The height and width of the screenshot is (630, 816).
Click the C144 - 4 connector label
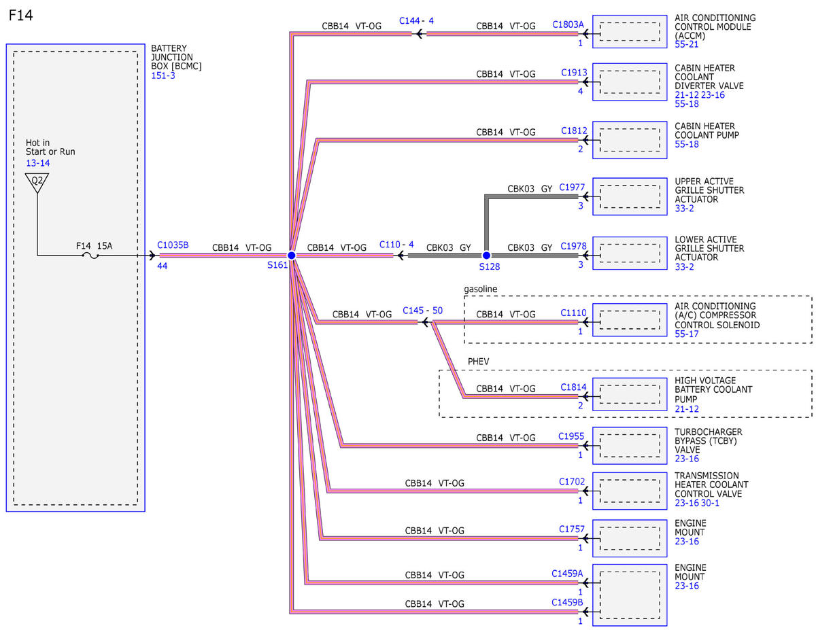pyautogui.click(x=416, y=21)
